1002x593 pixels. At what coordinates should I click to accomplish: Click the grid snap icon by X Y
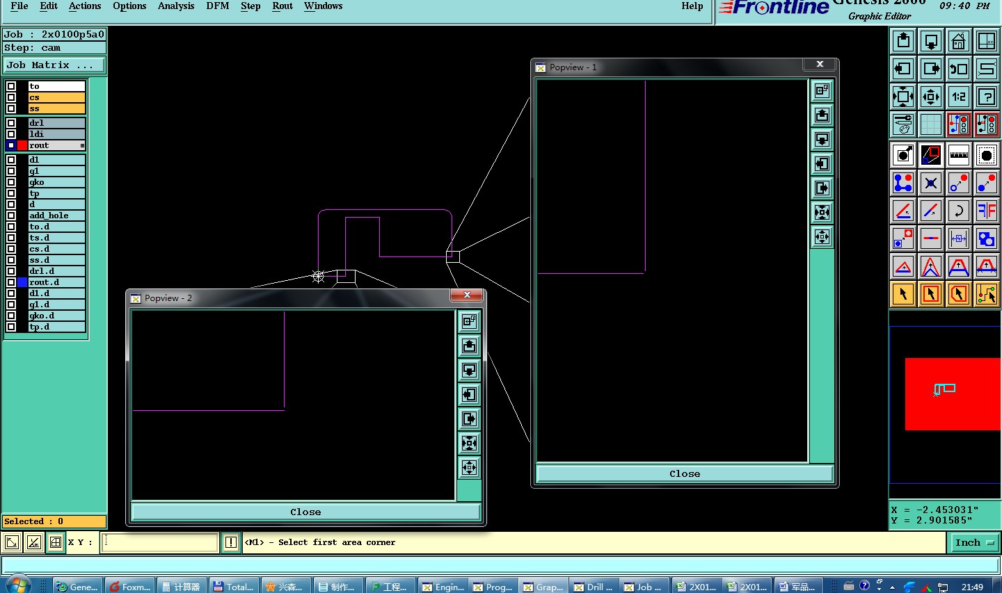tap(56, 542)
